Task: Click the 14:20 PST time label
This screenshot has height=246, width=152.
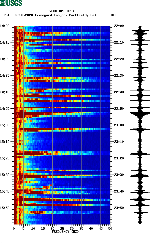Action: click(5, 59)
